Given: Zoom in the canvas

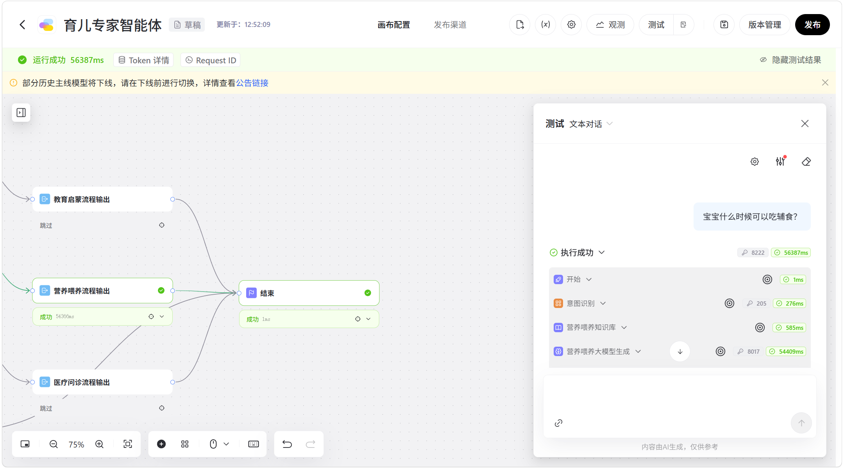Looking at the screenshot, I should pos(99,444).
